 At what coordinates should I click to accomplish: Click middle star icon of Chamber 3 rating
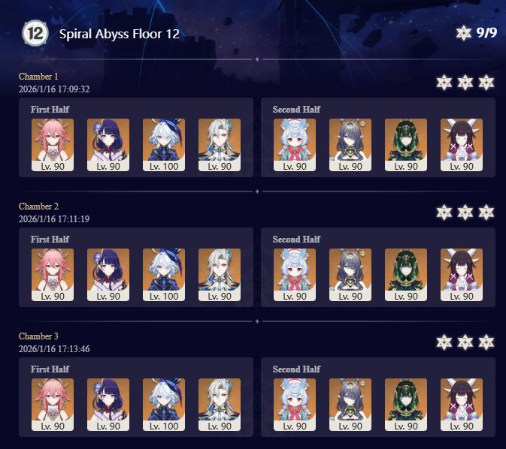465,342
